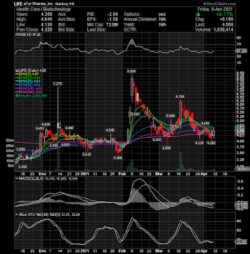The width and height of the screenshot is (250, 254).
Task: Click the High value 4.640
Action: pyautogui.click(x=46, y=20)
